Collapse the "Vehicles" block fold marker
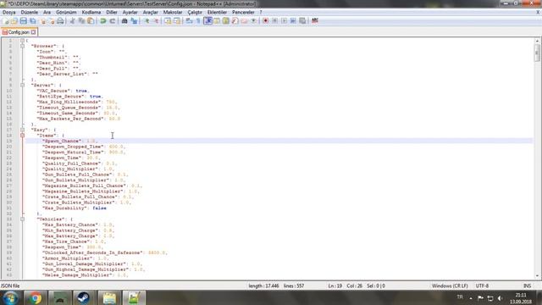The height and width of the screenshot is (305, 542). pos(23,219)
